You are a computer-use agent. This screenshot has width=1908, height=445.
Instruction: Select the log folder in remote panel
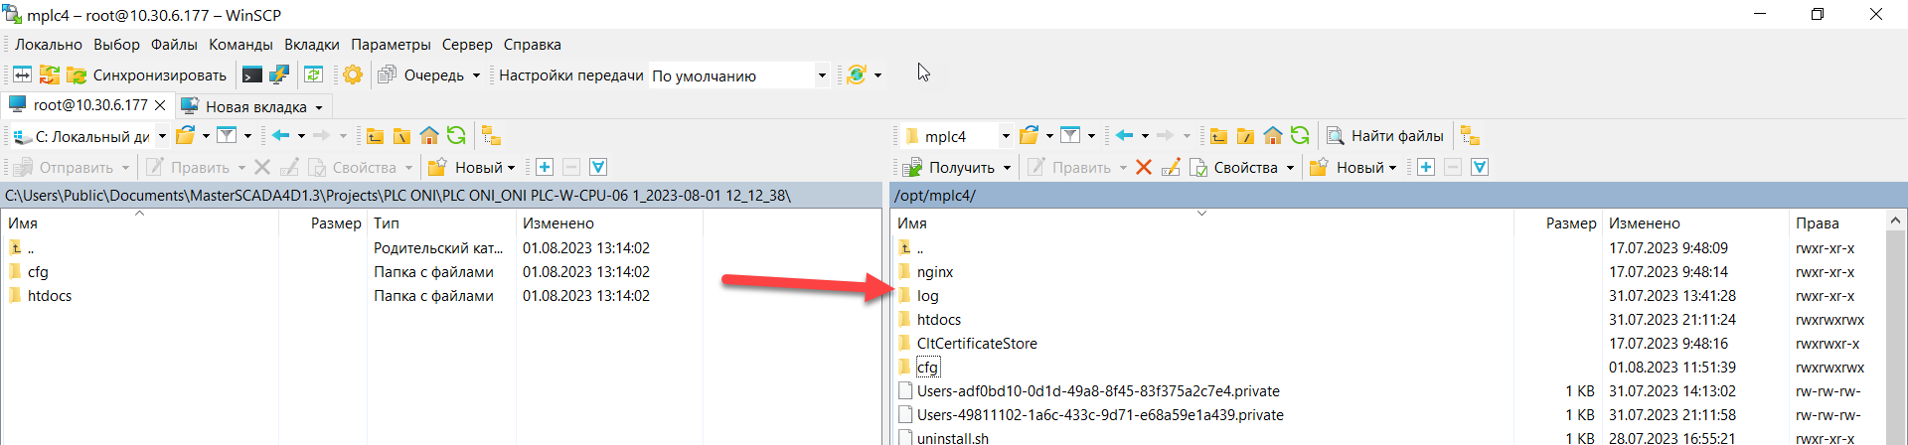927,296
